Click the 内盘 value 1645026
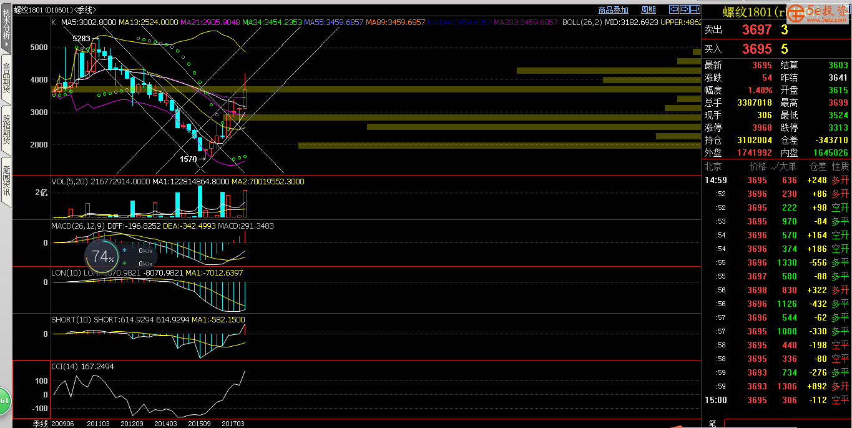This screenshot has height=428, width=852. coord(831,153)
